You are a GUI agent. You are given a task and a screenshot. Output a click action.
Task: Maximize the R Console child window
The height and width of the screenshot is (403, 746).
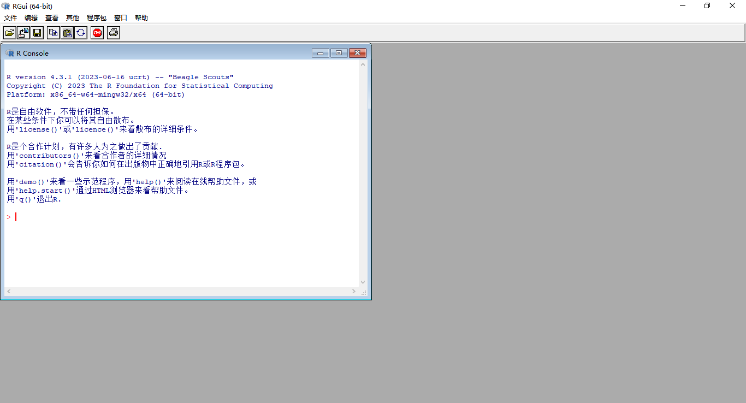click(x=339, y=53)
